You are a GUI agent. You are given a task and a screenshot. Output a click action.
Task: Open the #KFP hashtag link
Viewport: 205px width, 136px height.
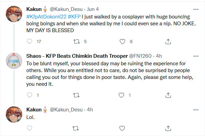74,17
